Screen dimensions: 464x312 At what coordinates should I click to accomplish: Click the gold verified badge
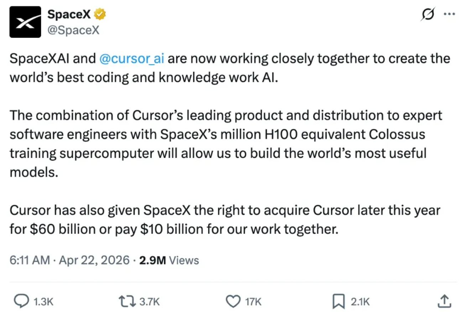(x=99, y=15)
